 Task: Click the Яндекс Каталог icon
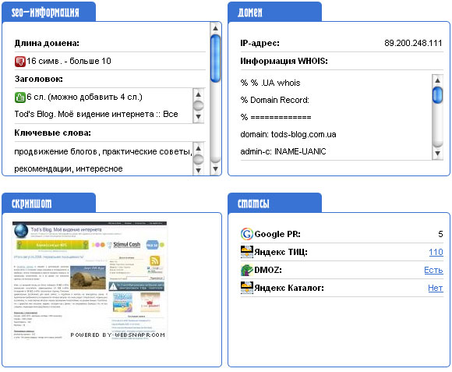(247, 288)
